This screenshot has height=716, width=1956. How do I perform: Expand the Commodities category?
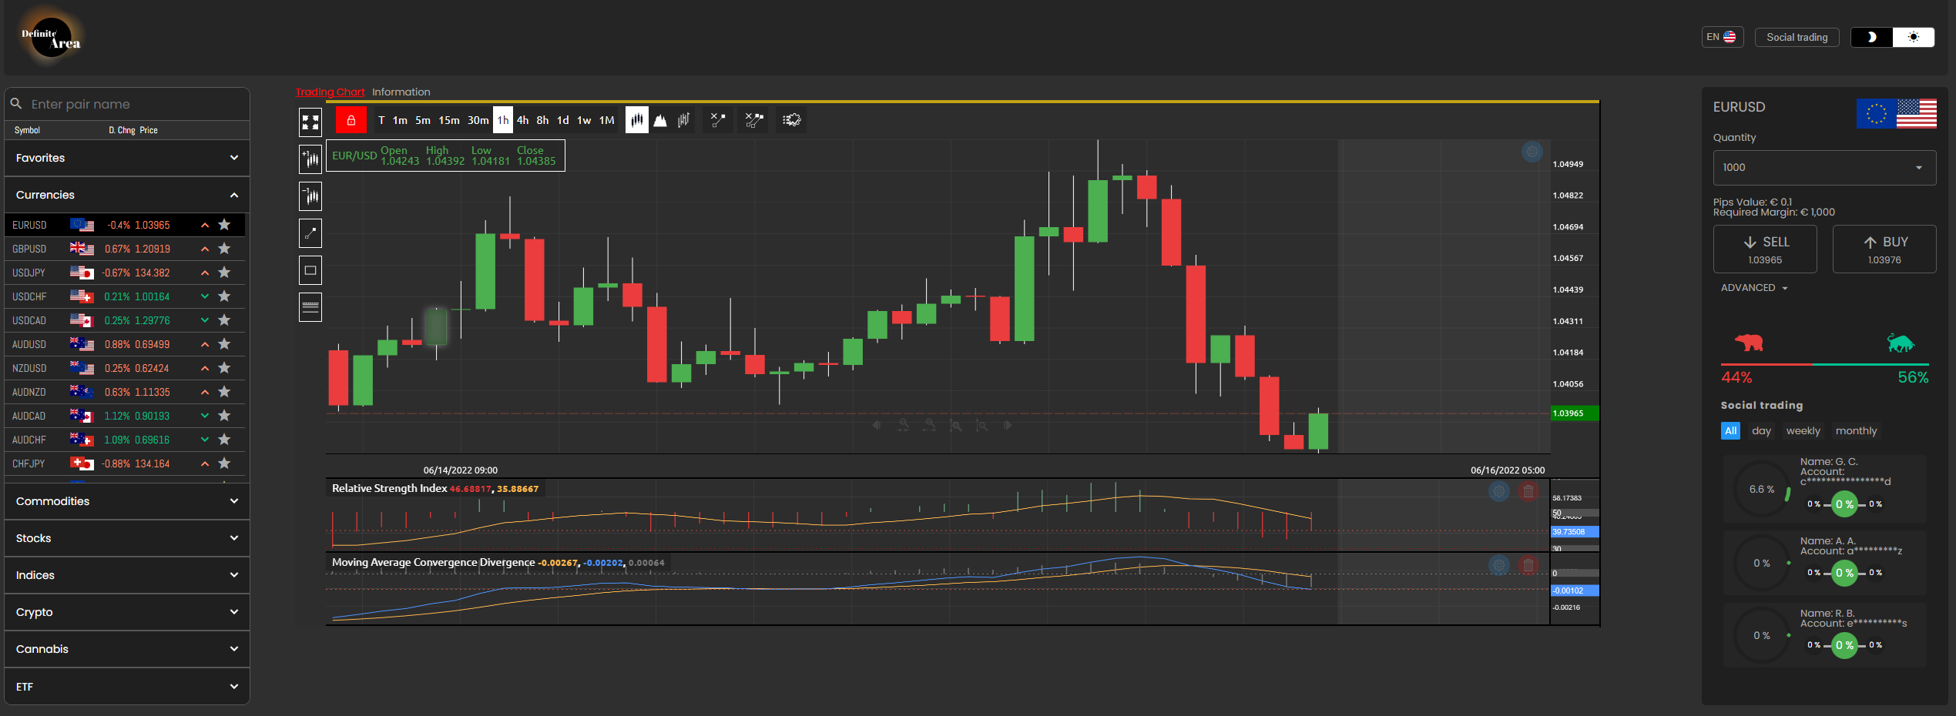pos(127,501)
